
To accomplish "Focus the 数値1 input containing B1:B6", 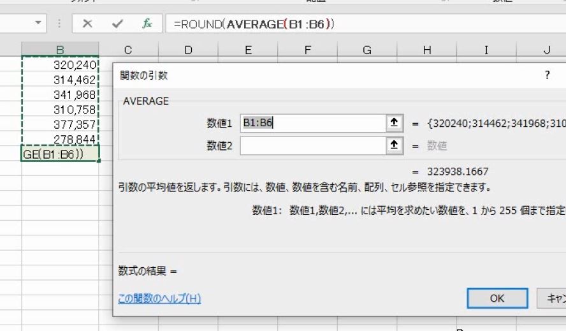I will pyautogui.click(x=313, y=123).
